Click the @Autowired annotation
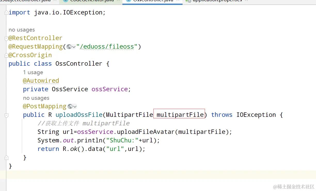The height and width of the screenshot is (191, 316). click(x=41, y=81)
